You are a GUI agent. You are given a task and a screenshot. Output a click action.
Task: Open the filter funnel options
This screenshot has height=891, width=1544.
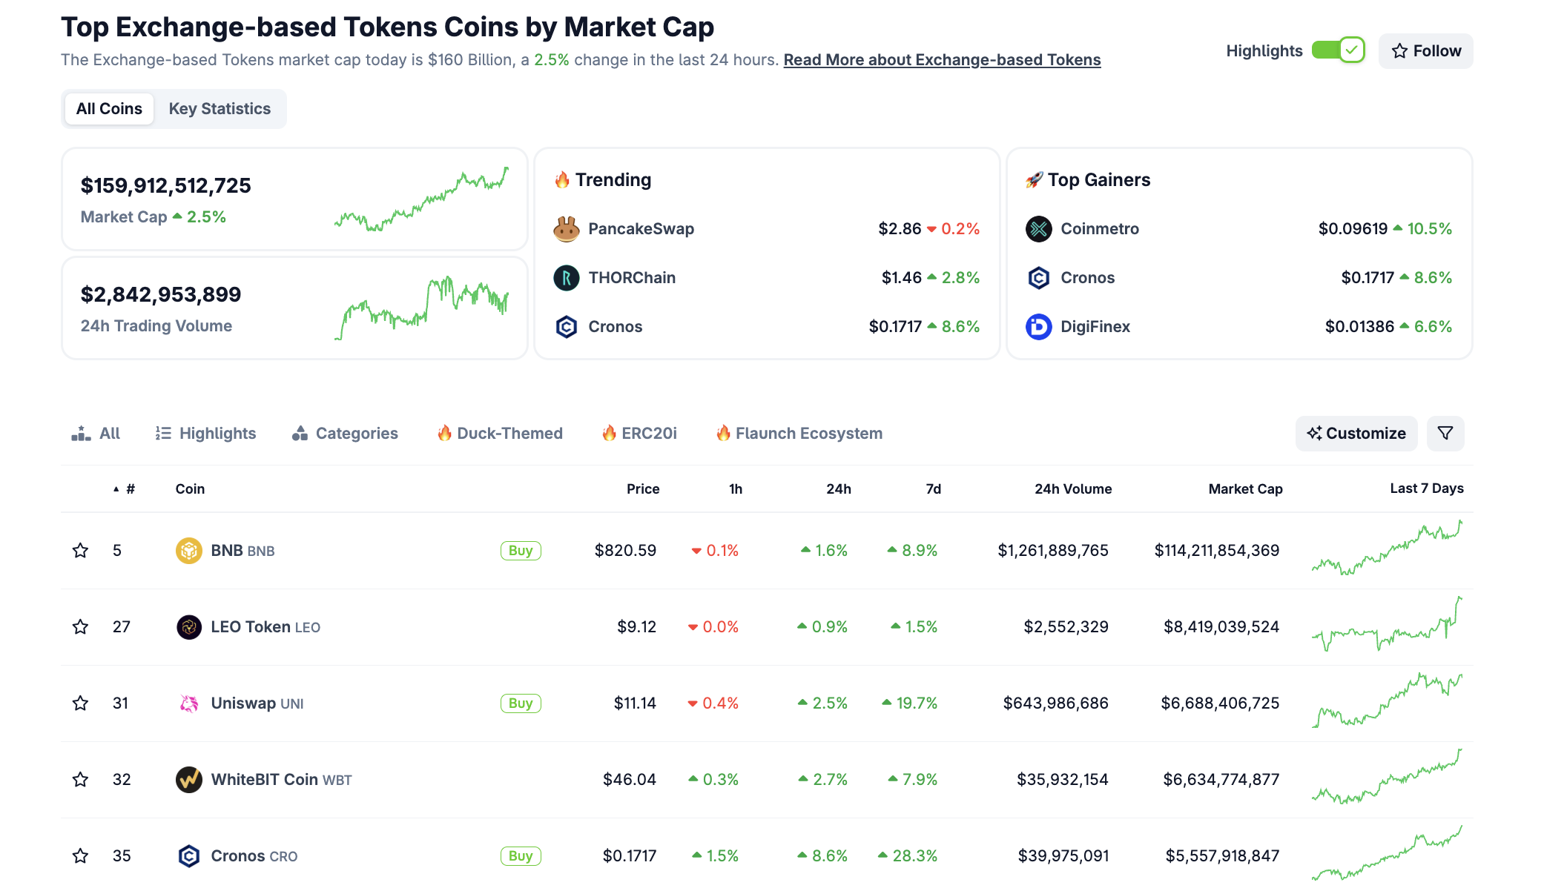click(1445, 433)
